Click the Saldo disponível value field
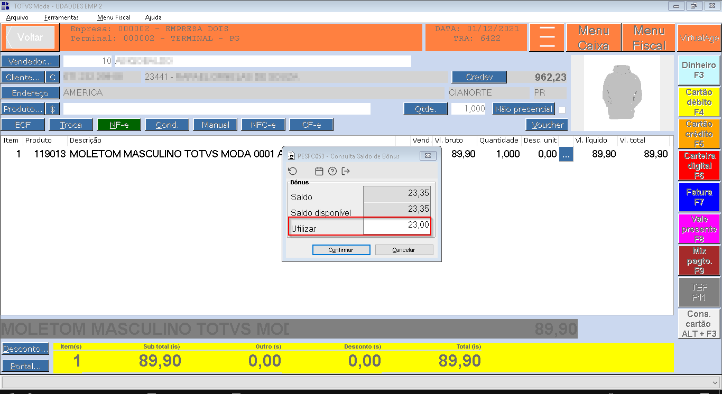 pos(397,209)
